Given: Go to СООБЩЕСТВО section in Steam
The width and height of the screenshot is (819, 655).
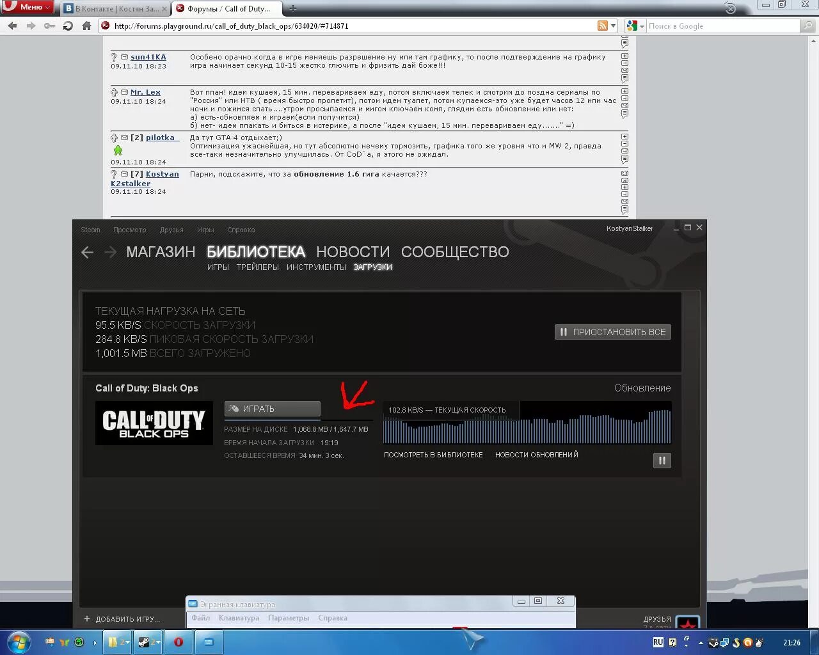Looking at the screenshot, I should [455, 252].
